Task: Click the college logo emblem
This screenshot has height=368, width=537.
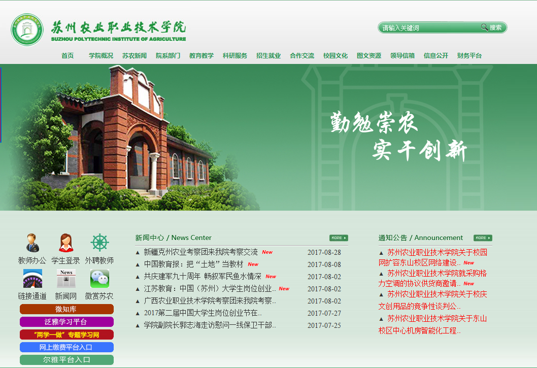Action: coord(27,30)
